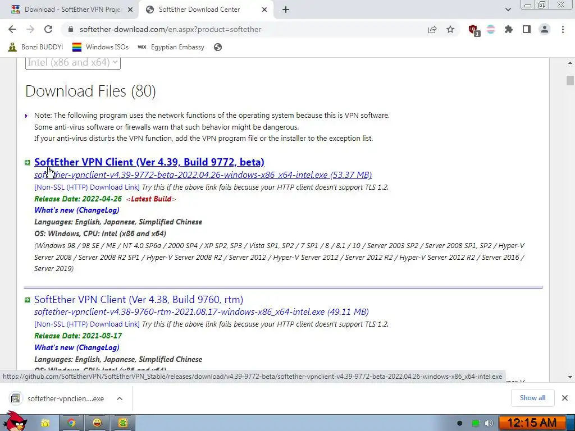Click the Angry Birds start button
The height and width of the screenshot is (431, 575).
coord(15,421)
